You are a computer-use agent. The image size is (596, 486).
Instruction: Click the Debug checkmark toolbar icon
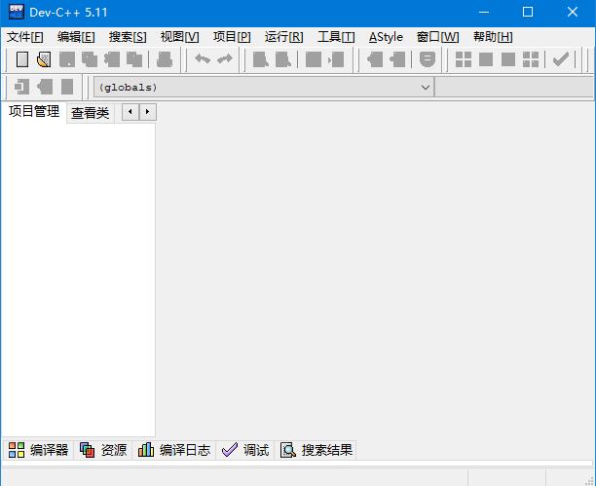(561, 59)
